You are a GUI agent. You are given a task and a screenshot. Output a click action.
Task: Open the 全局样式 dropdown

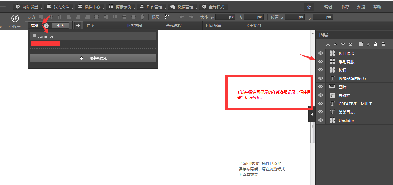tap(213, 7)
